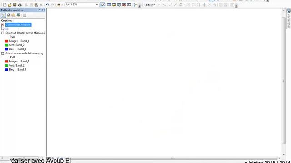The height and width of the screenshot is (163, 291).
Task: Click green swatch under Oueds et Routes
Action: click(6, 45)
